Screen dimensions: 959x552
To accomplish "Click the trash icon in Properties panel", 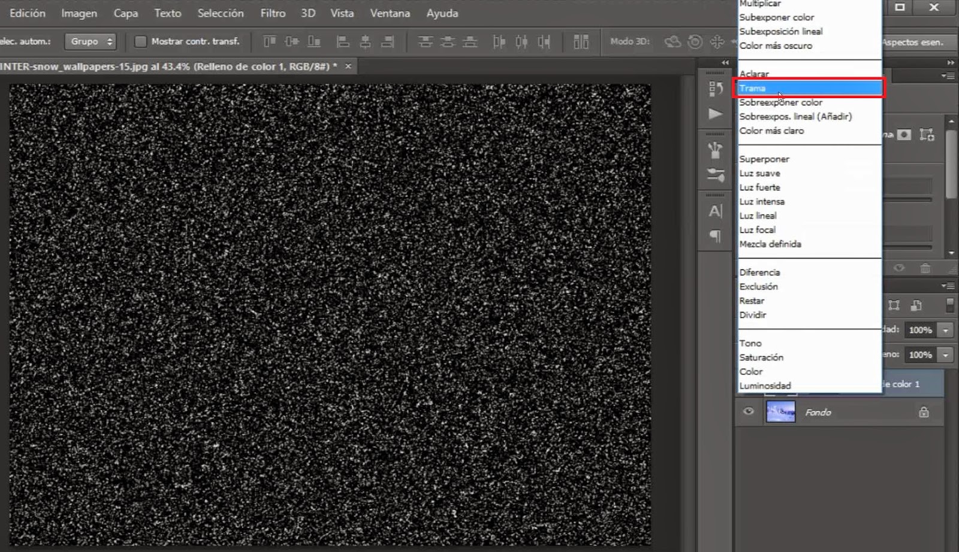I will [x=925, y=268].
